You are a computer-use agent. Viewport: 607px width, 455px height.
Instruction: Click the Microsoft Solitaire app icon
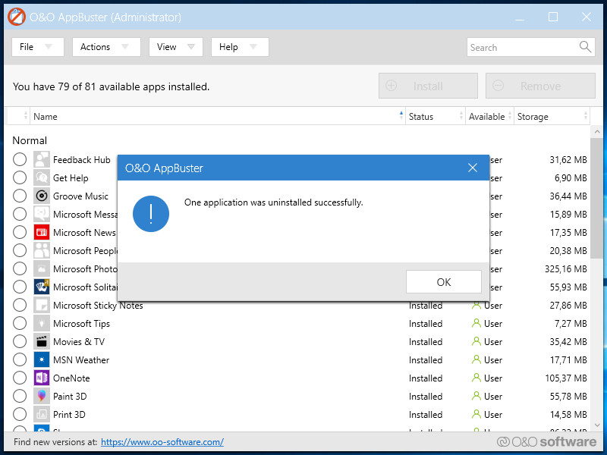tap(42, 287)
